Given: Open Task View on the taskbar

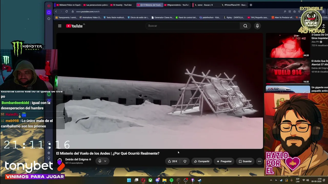Looking at the screenshot, I should [x=136, y=180].
